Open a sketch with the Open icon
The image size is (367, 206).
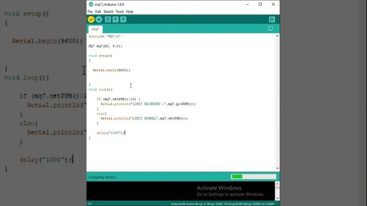pos(115,19)
